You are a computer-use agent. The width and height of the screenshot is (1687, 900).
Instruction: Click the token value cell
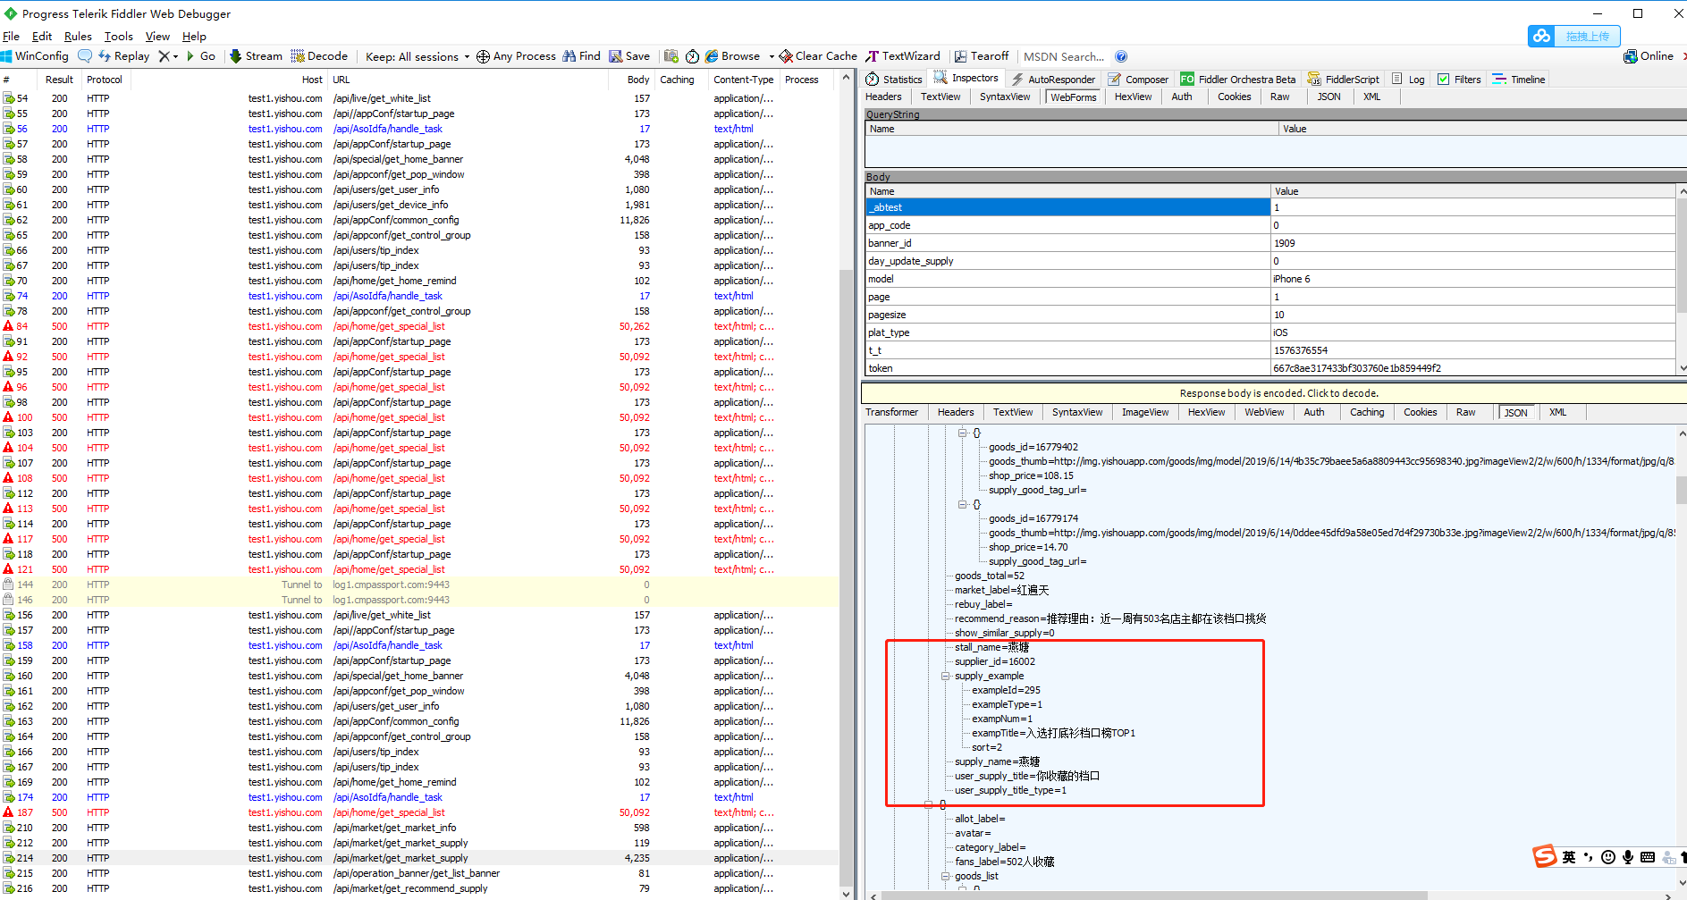[x=1472, y=368]
